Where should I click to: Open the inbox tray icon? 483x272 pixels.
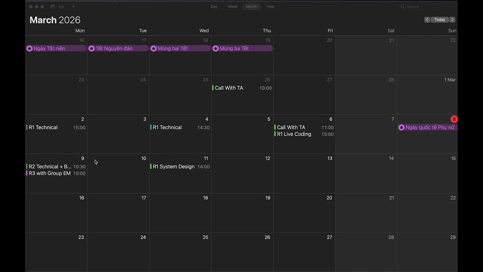[61, 6]
